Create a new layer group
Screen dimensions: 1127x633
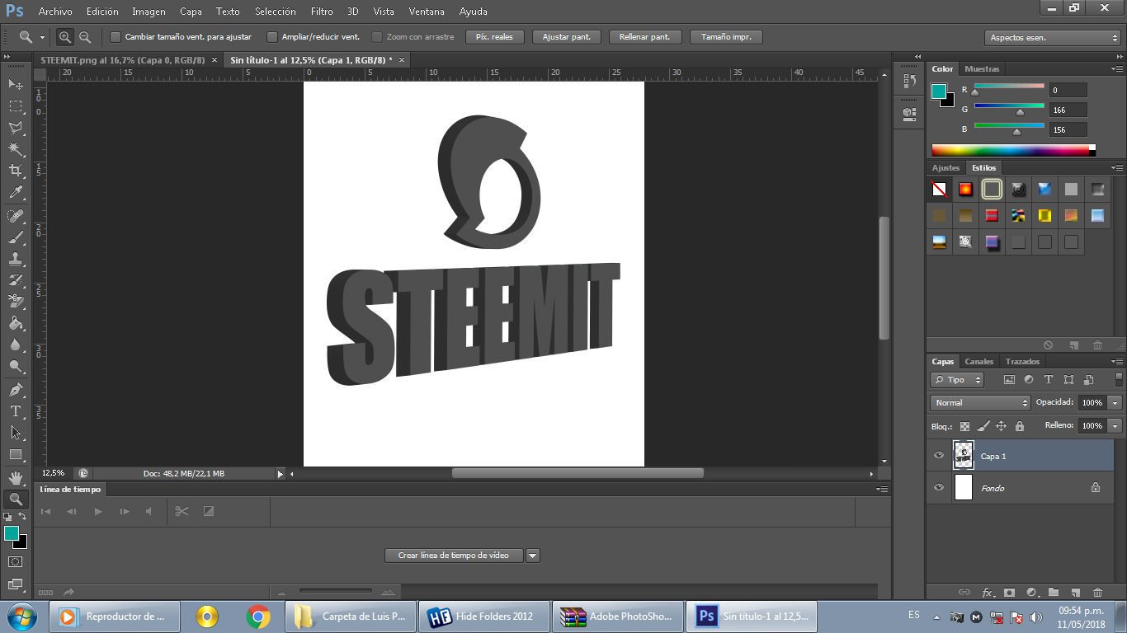(x=1054, y=592)
